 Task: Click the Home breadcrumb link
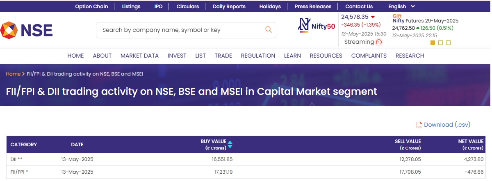[13, 74]
